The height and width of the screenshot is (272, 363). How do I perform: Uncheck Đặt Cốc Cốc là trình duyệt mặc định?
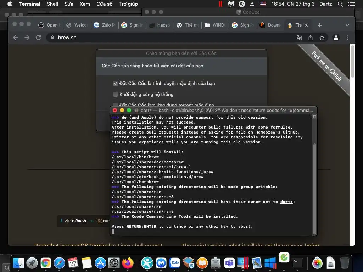pyautogui.click(x=116, y=83)
